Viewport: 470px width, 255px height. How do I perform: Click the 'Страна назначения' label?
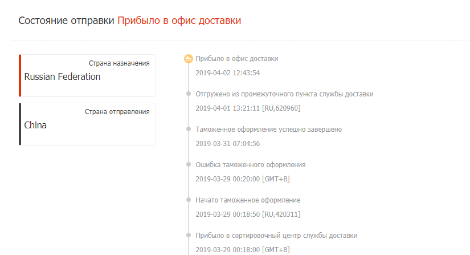pos(119,63)
